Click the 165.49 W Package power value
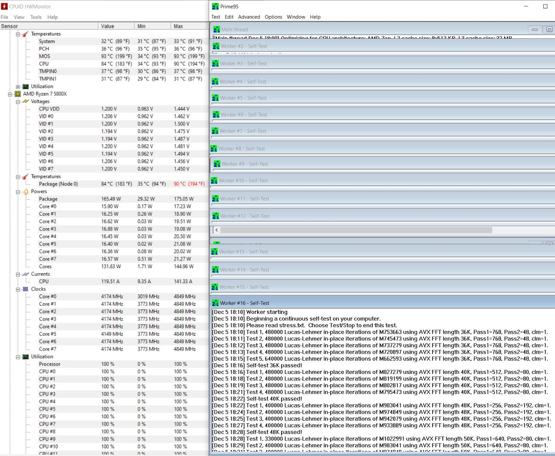Viewport: 555px width, 456px height. click(111, 199)
